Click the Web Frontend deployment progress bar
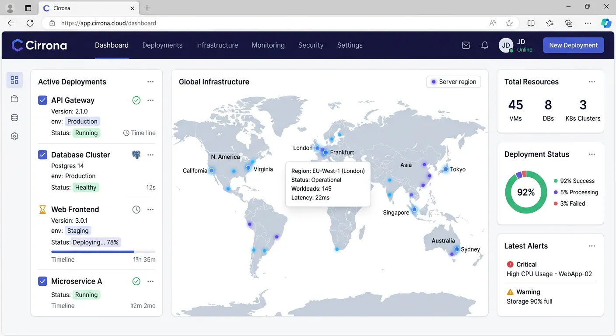This screenshot has width=616, height=336. click(103, 252)
